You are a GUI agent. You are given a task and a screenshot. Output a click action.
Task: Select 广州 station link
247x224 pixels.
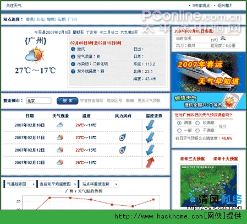(x=72, y=19)
